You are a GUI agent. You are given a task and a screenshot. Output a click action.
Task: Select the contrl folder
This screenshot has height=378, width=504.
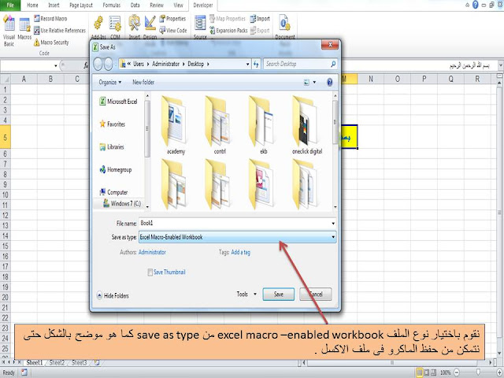(x=220, y=125)
